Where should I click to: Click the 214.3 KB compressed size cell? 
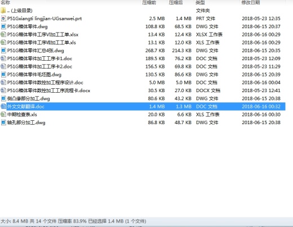[x=181, y=51]
